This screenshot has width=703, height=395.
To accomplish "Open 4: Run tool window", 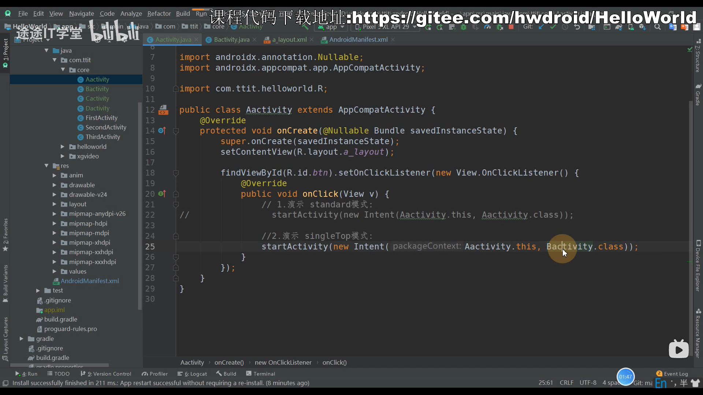I will pyautogui.click(x=26, y=374).
